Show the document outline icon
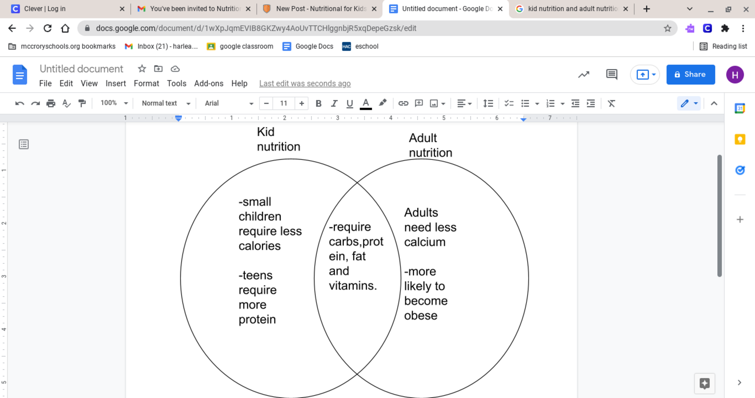Image resolution: width=755 pixels, height=398 pixels. click(x=24, y=144)
